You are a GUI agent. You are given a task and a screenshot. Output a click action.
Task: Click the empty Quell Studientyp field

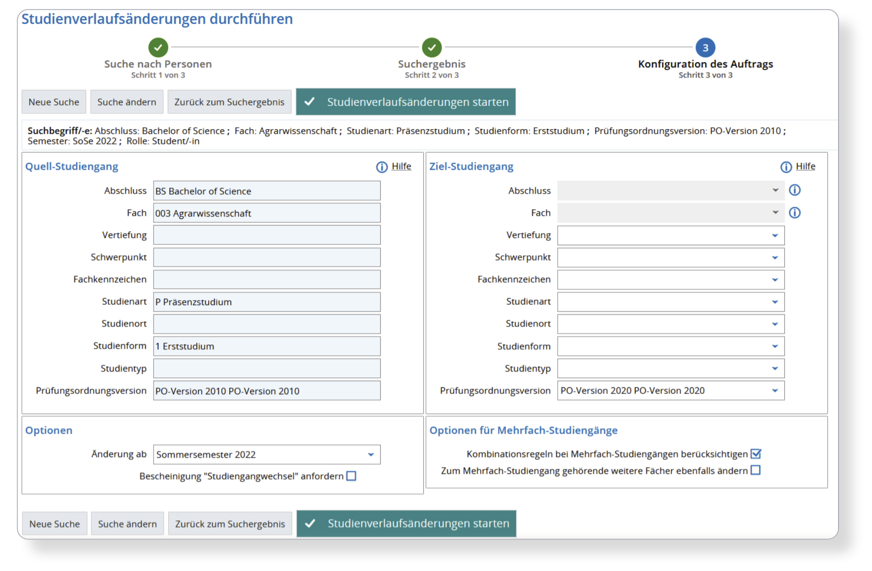point(267,368)
